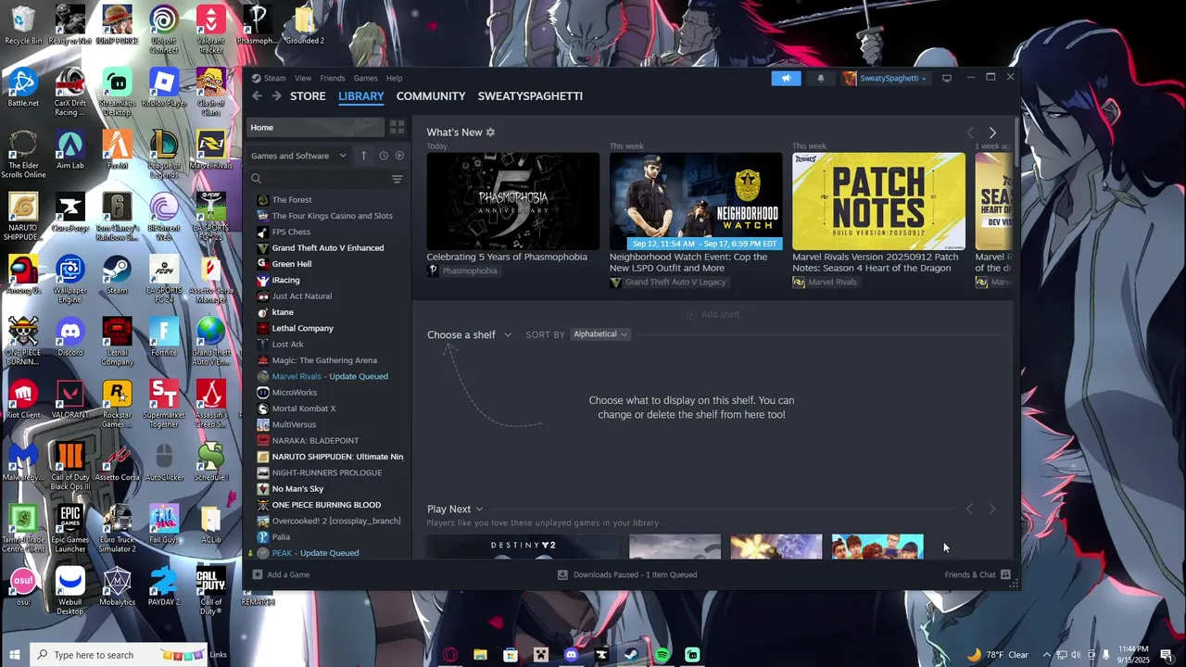Click the Windows Start button
The width and height of the screenshot is (1186, 667).
pos(14,655)
